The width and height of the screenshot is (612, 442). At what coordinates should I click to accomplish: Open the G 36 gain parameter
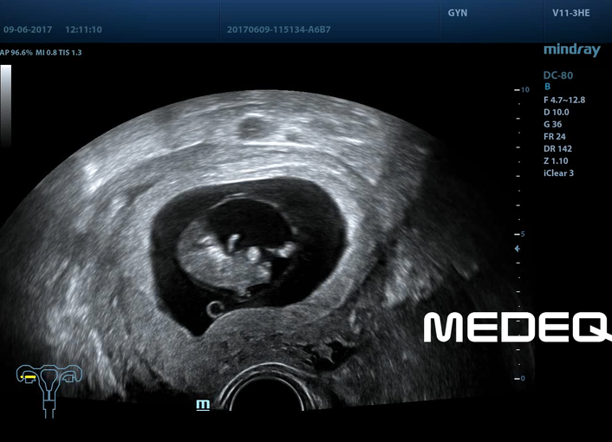click(x=553, y=124)
